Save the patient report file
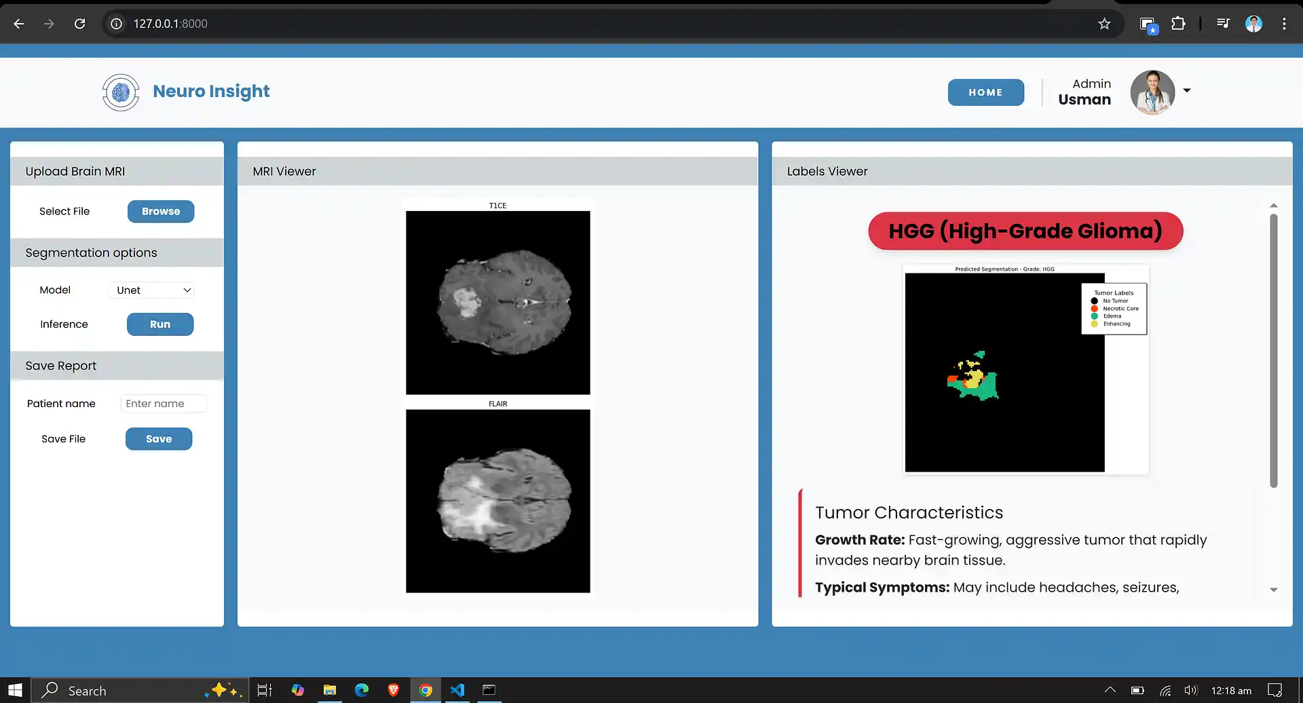 click(159, 439)
